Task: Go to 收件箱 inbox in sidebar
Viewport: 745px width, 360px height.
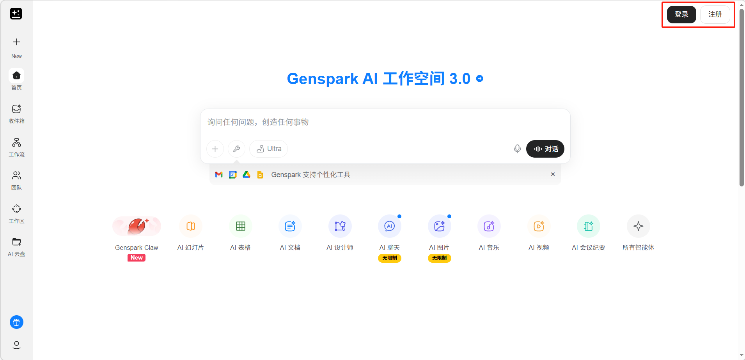Action: pyautogui.click(x=16, y=114)
